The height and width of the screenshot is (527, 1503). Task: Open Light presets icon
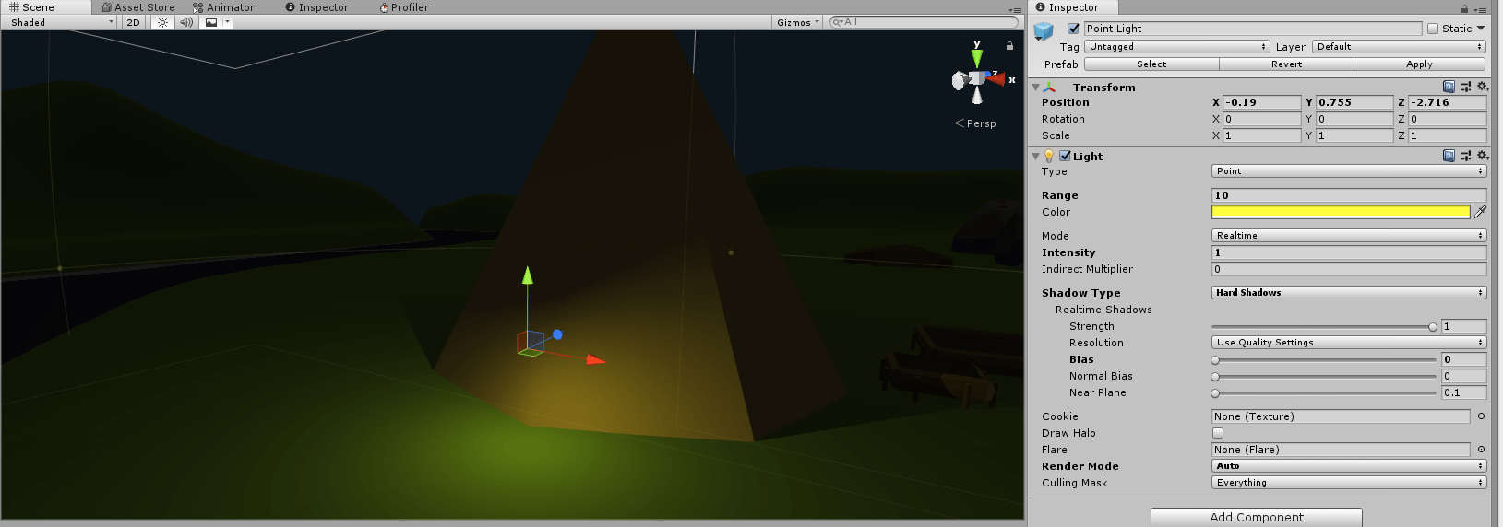point(1466,157)
